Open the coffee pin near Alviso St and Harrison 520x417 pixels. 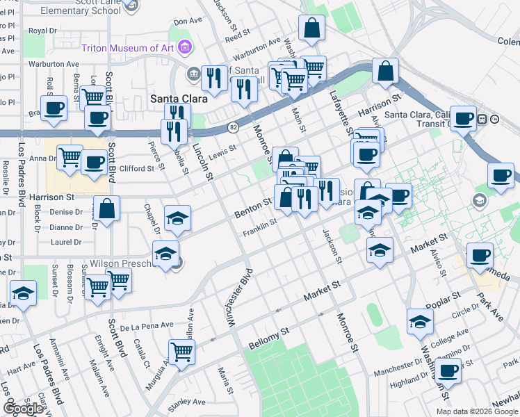pyautogui.click(x=366, y=156)
